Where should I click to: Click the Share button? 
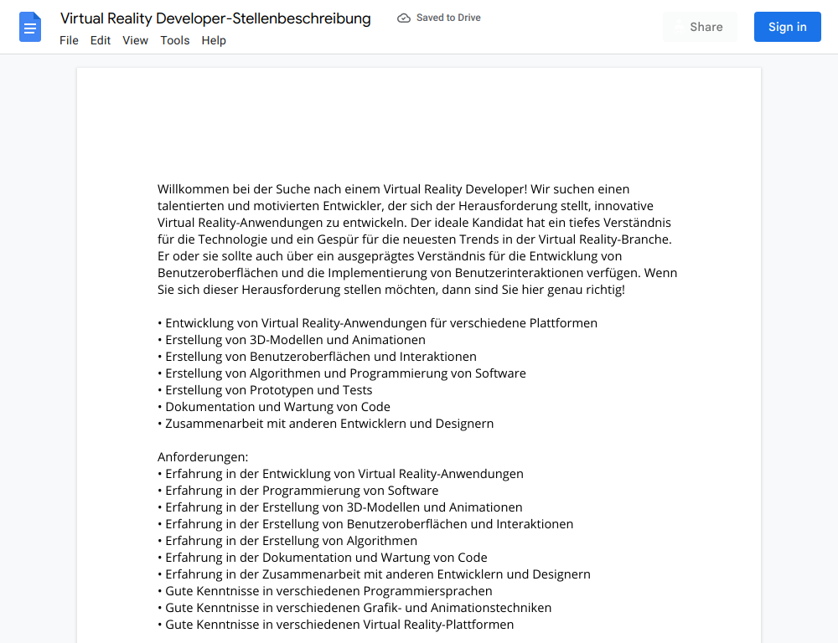[x=700, y=27]
